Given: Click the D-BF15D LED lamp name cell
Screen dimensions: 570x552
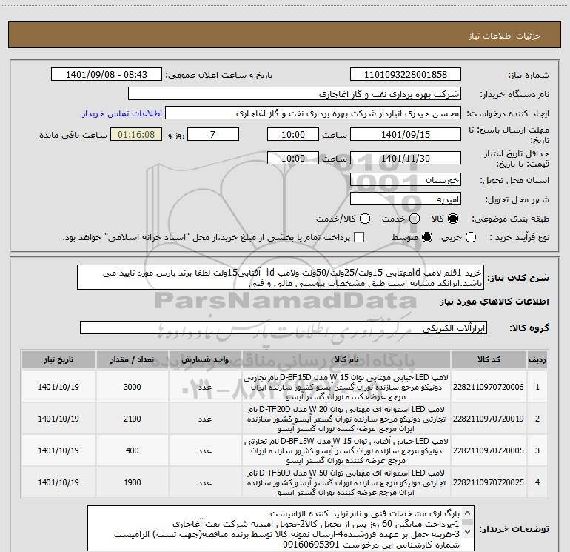Looking at the screenshot, I should click(346, 387).
